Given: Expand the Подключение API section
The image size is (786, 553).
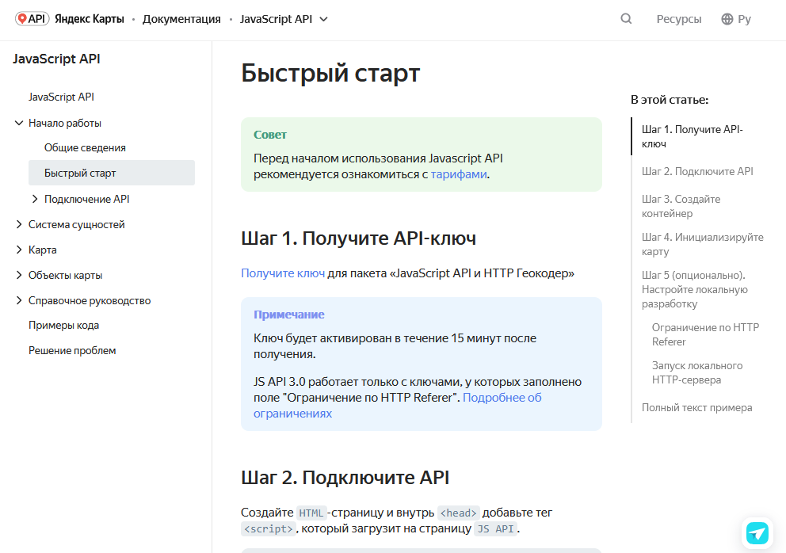Looking at the screenshot, I should [35, 199].
